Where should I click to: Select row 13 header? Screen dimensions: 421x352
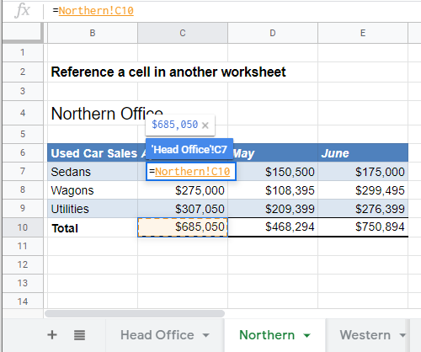coord(23,283)
